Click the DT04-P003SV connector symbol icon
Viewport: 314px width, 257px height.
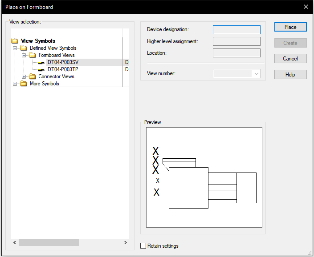pyautogui.click(x=41, y=62)
